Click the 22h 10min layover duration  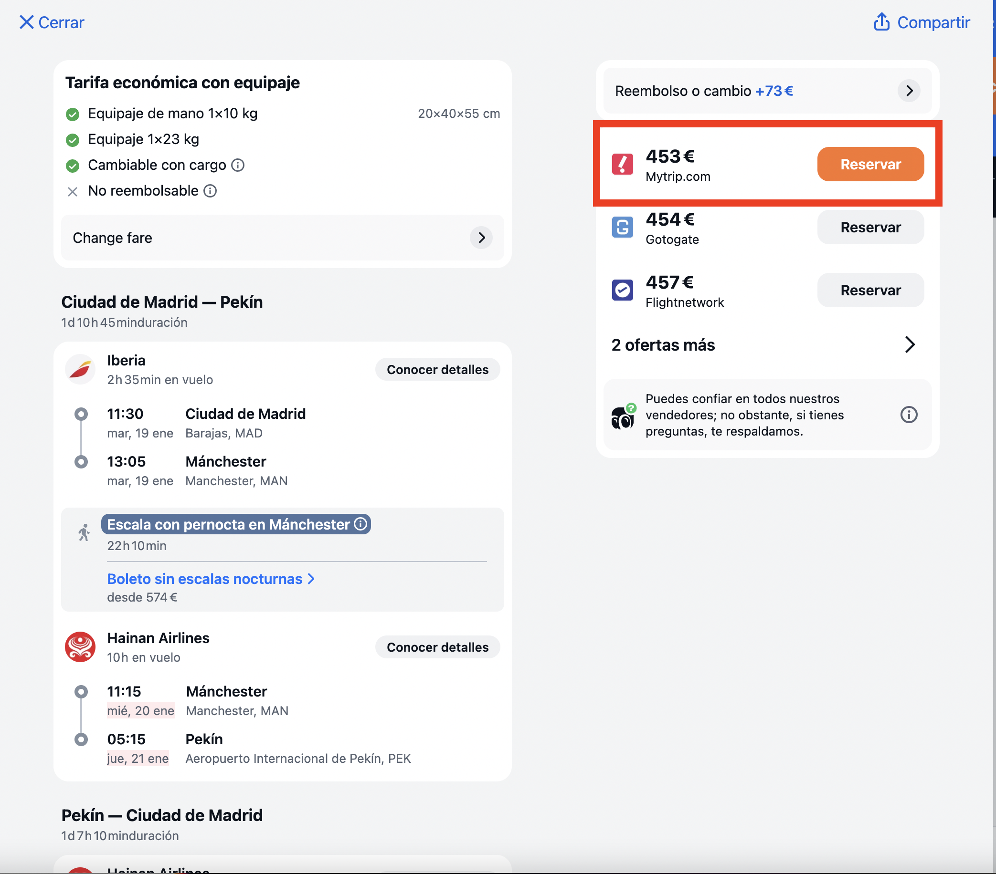[137, 546]
